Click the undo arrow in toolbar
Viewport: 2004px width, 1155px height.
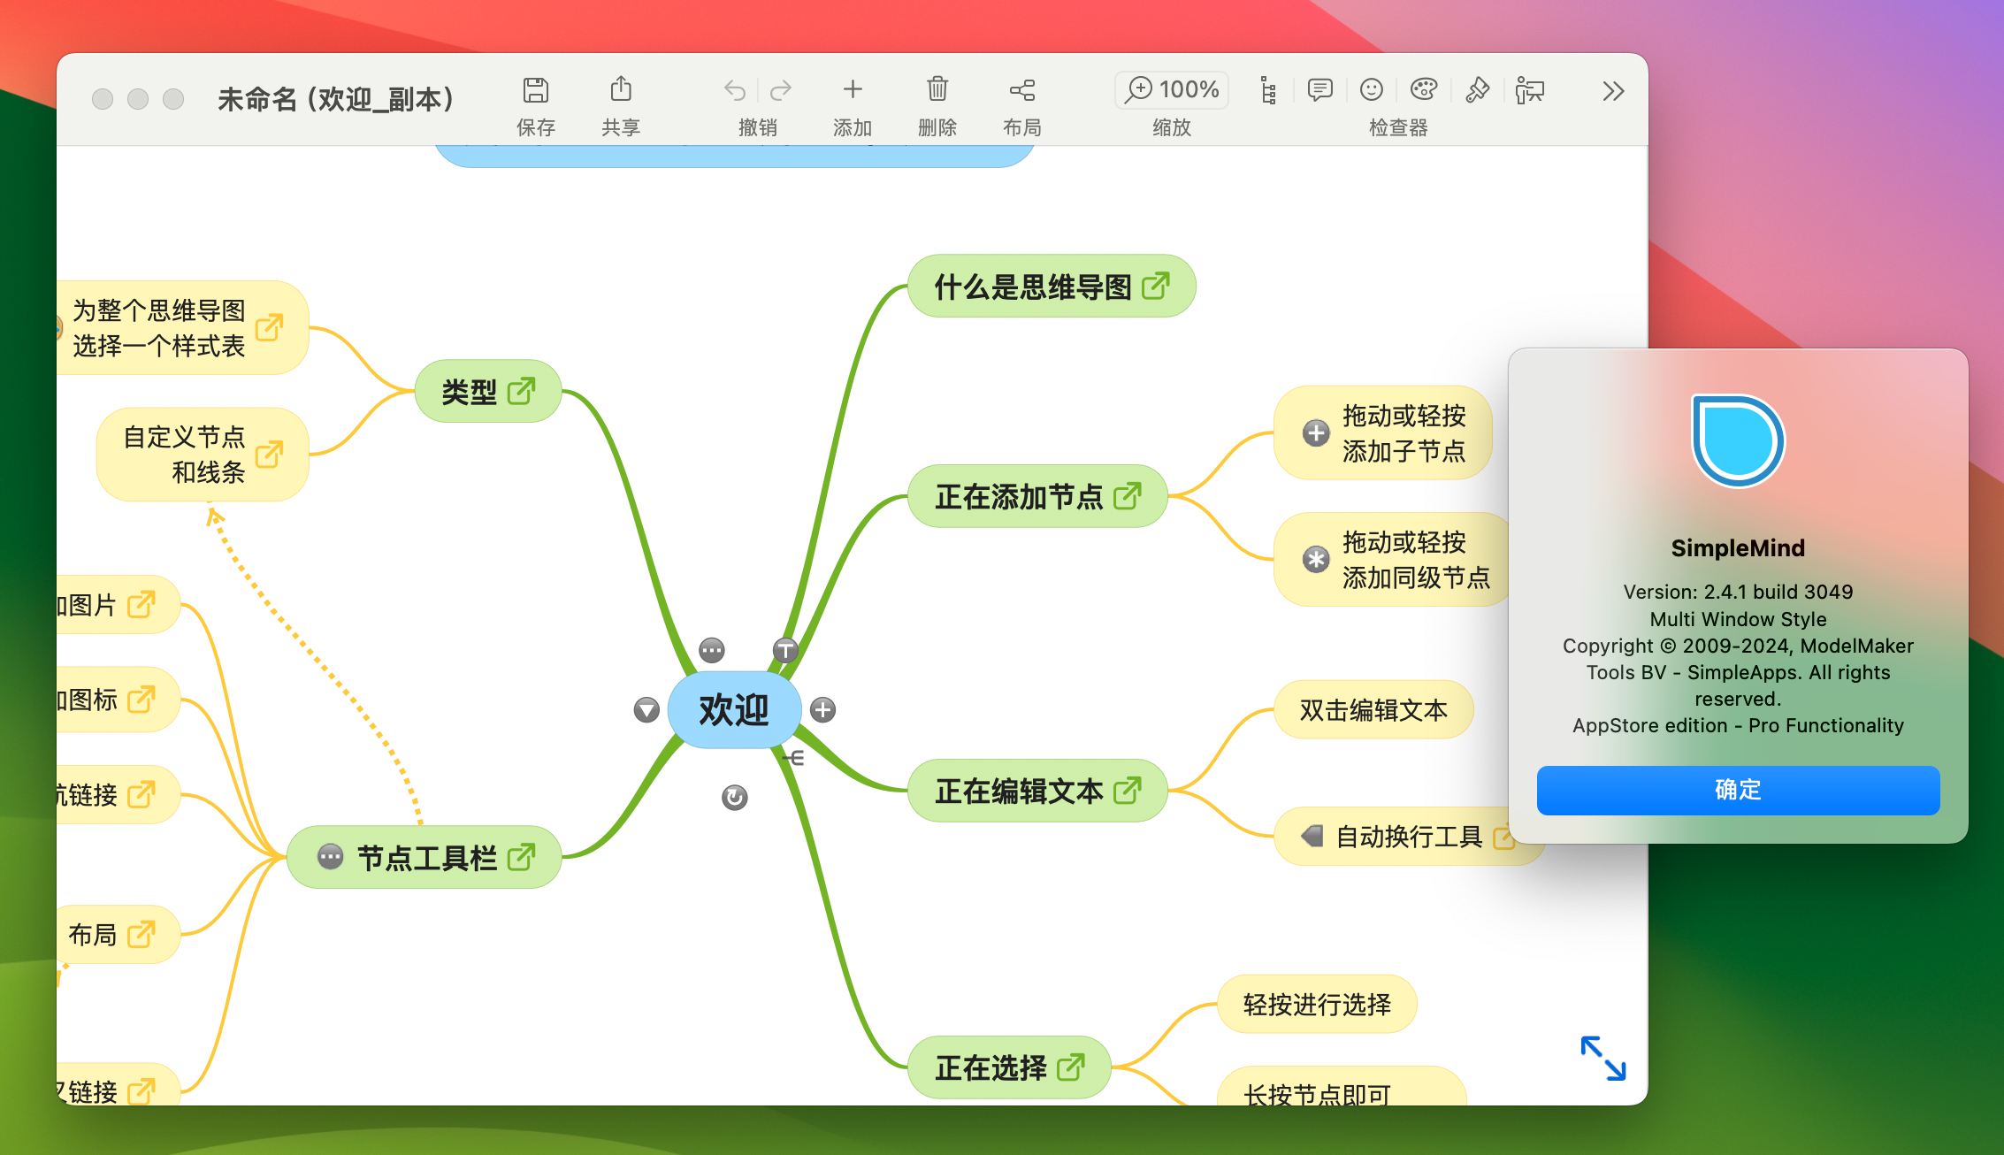tap(735, 90)
